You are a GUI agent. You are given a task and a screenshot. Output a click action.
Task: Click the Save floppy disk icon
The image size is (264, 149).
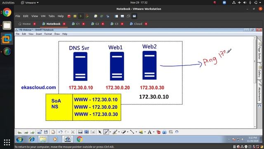(x=46, y=132)
